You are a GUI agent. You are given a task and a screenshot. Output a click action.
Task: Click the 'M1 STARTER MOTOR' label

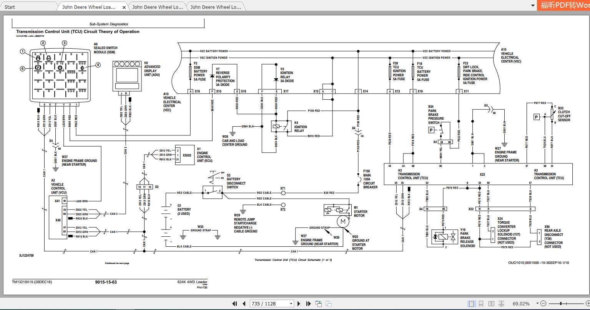[361, 211]
